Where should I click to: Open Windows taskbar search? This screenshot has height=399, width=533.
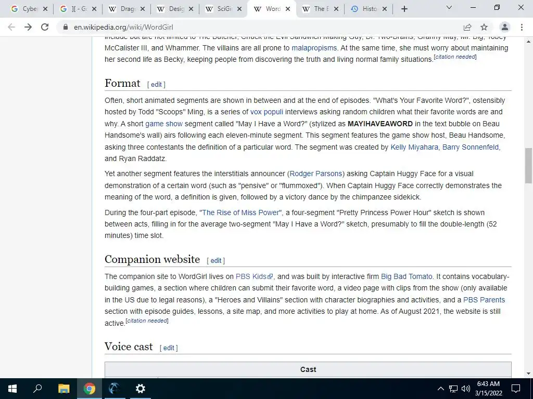click(37, 389)
